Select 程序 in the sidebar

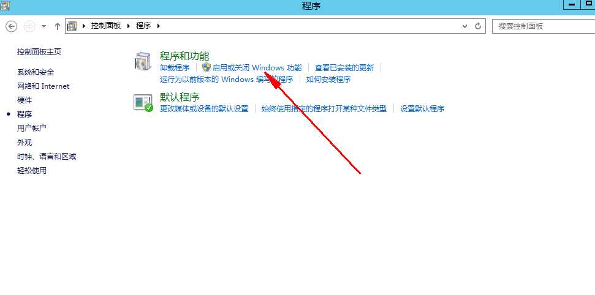[x=25, y=114]
